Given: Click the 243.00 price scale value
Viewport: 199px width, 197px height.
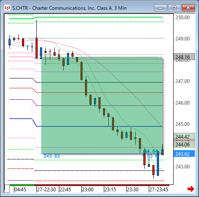Looking at the screenshot, I should [182, 166].
